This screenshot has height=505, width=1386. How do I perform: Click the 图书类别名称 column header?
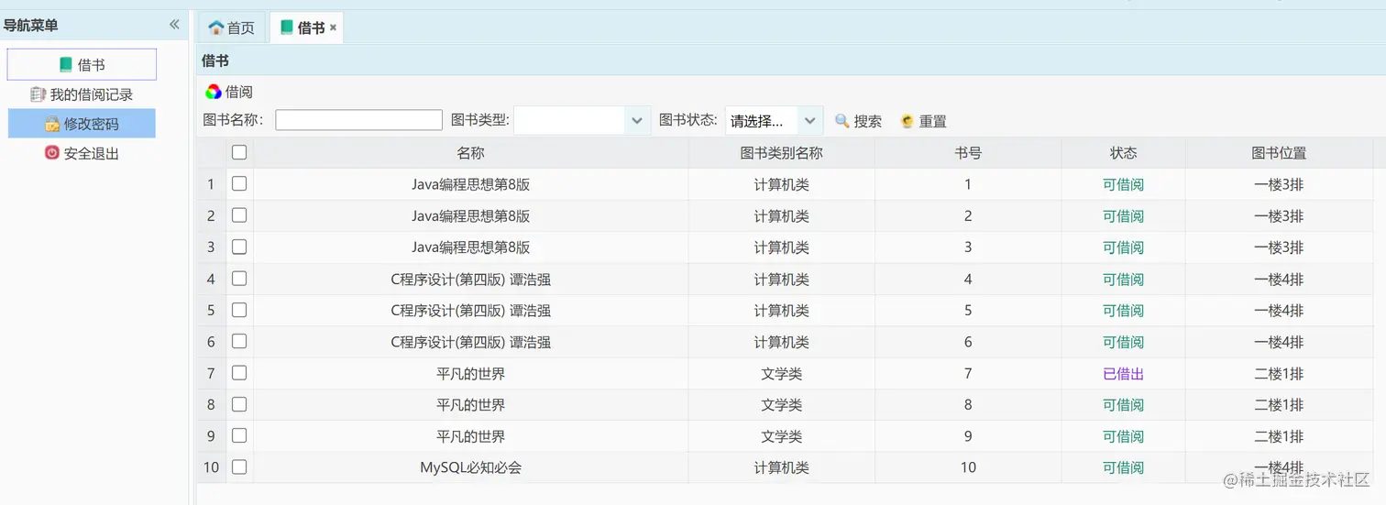(782, 153)
